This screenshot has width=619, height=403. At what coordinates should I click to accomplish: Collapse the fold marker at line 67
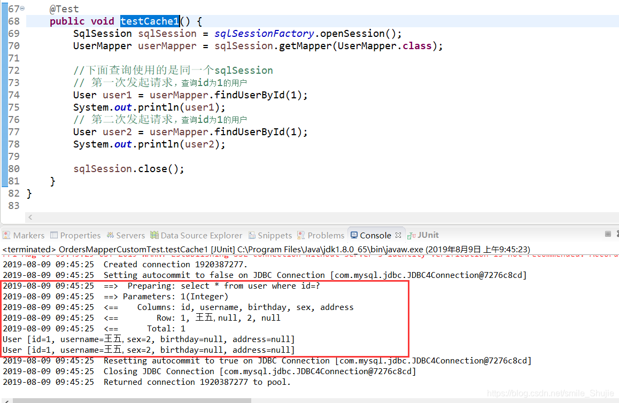pyautogui.click(x=22, y=9)
